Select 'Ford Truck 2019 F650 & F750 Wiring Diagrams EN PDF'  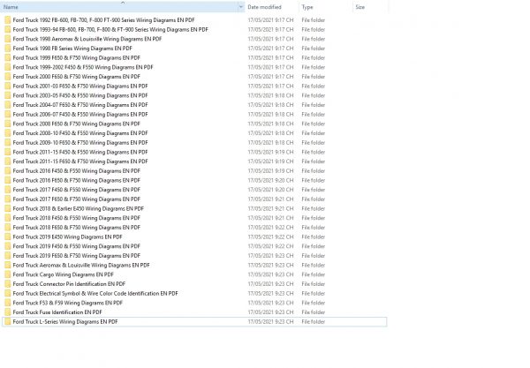[76, 256]
